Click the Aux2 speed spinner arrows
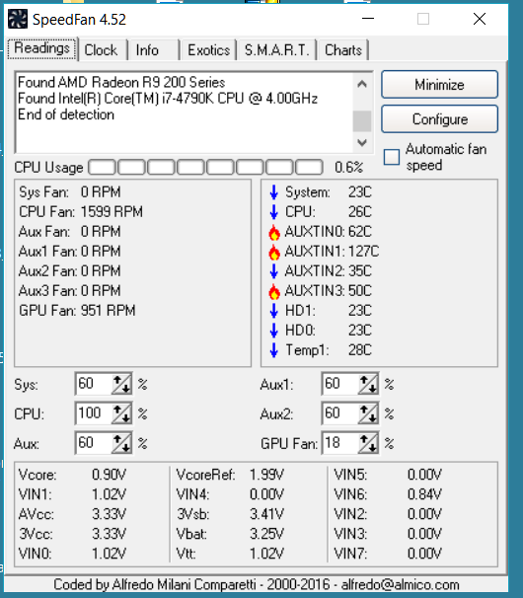Viewport: 523px width, 598px height. click(368, 413)
